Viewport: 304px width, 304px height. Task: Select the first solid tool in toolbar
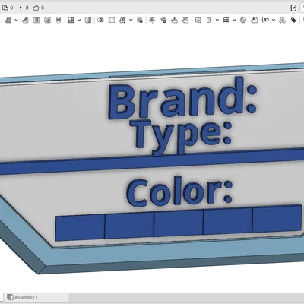point(8,20)
